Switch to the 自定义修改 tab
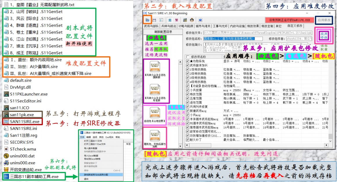337x182 pixels. [295, 26]
